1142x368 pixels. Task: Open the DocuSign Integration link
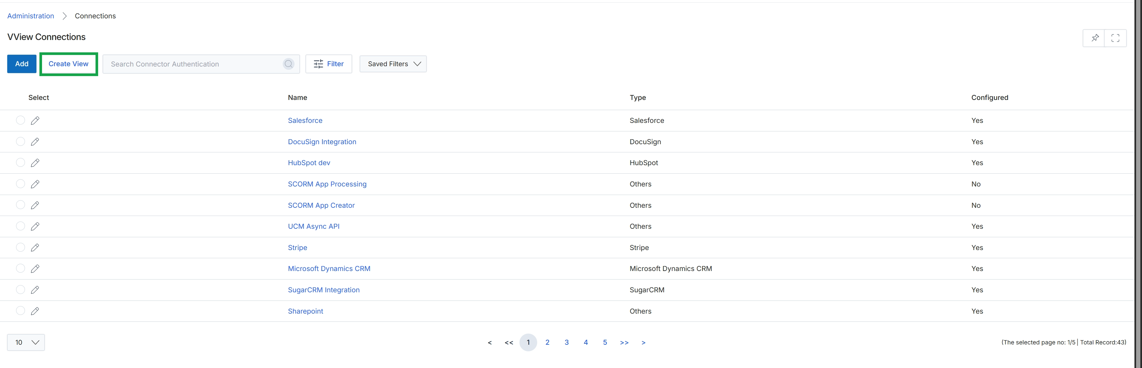pyautogui.click(x=322, y=142)
